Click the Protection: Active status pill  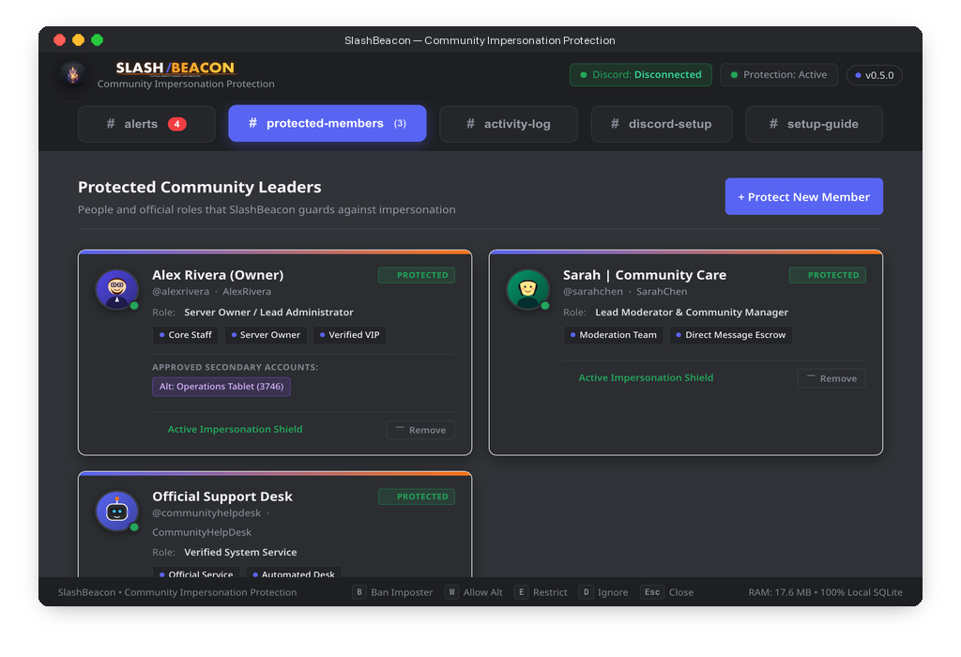coord(779,75)
